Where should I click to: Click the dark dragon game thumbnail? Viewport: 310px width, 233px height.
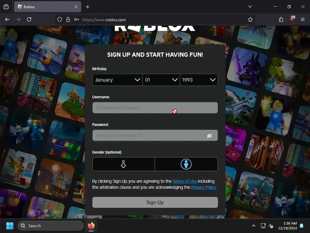click(x=246, y=67)
